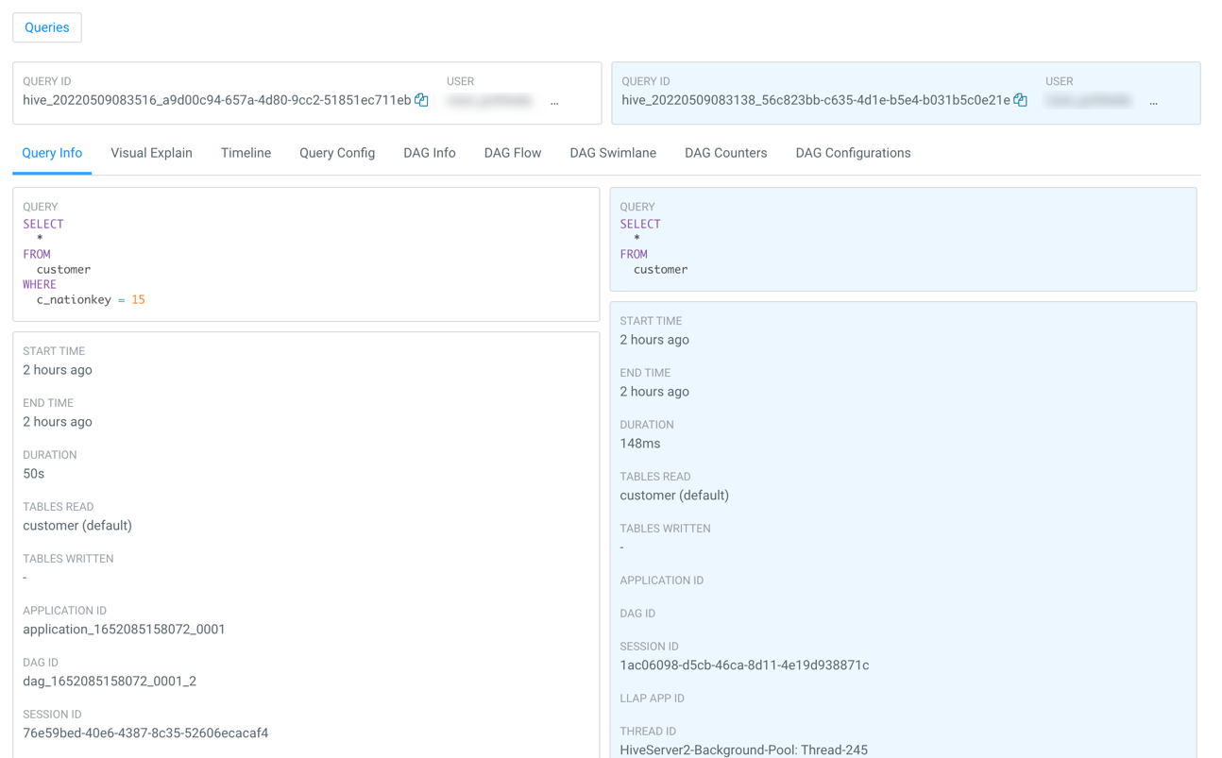Switch to the DAG Info tab
The image size is (1222, 758).
[429, 152]
